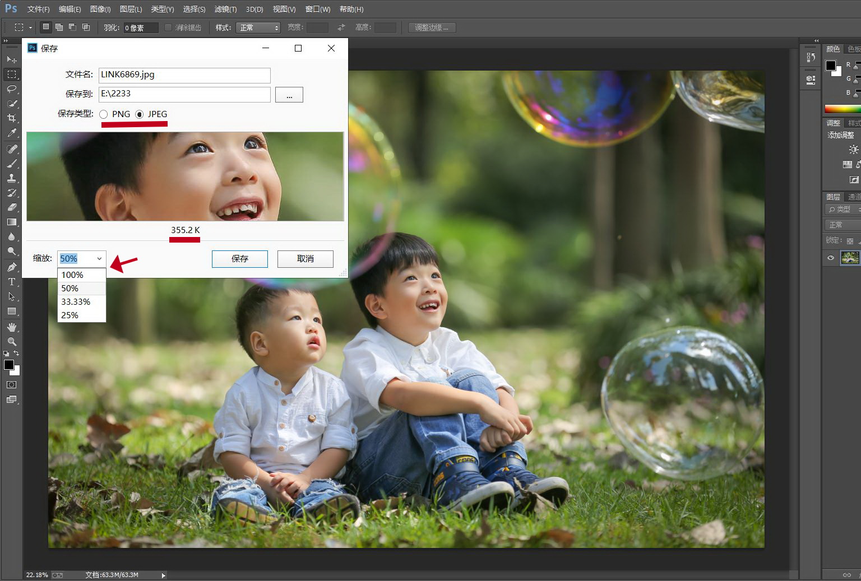Choose New selection mode
The image size is (861, 581).
click(x=46, y=27)
